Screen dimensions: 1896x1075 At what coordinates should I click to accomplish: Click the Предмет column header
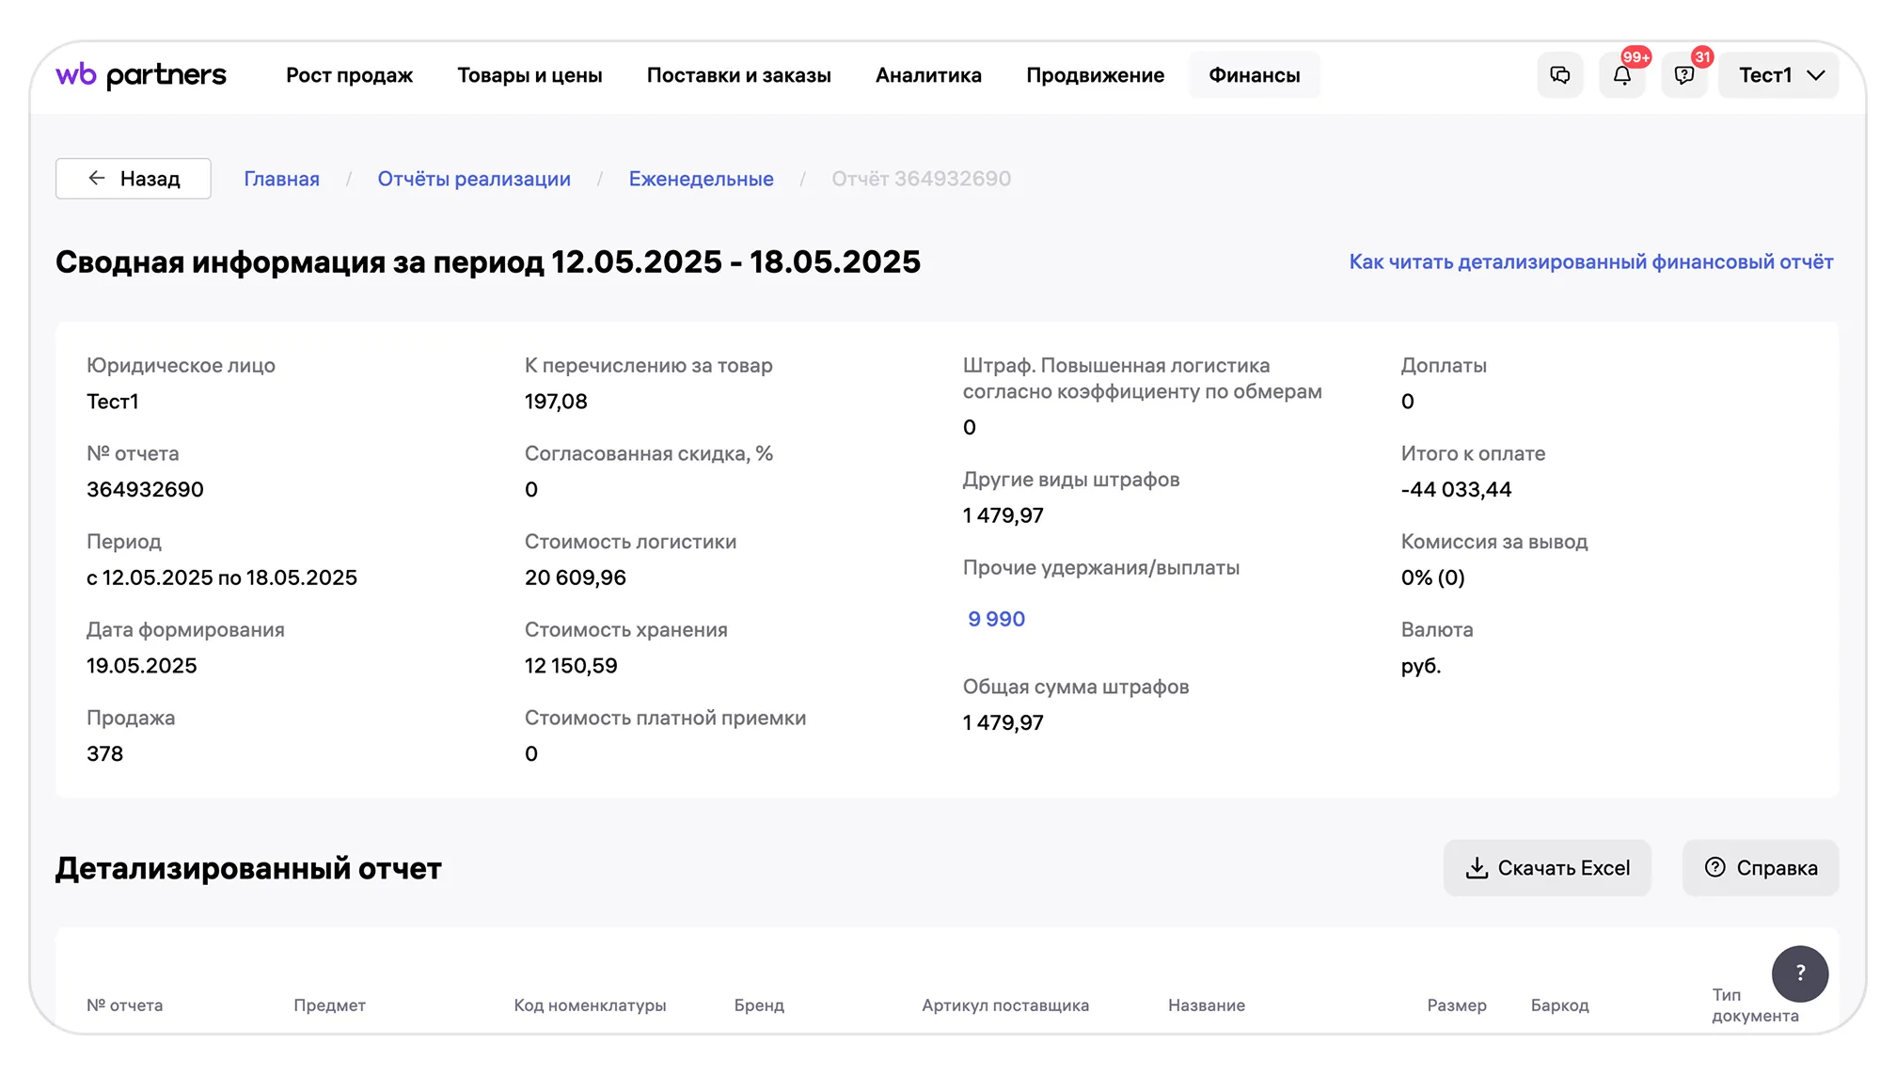coord(330,1005)
